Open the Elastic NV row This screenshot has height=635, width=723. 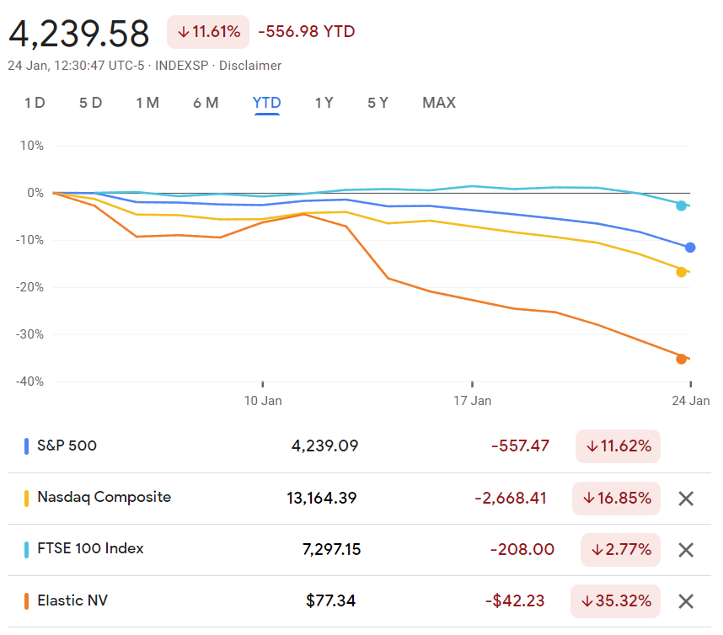[x=72, y=600]
